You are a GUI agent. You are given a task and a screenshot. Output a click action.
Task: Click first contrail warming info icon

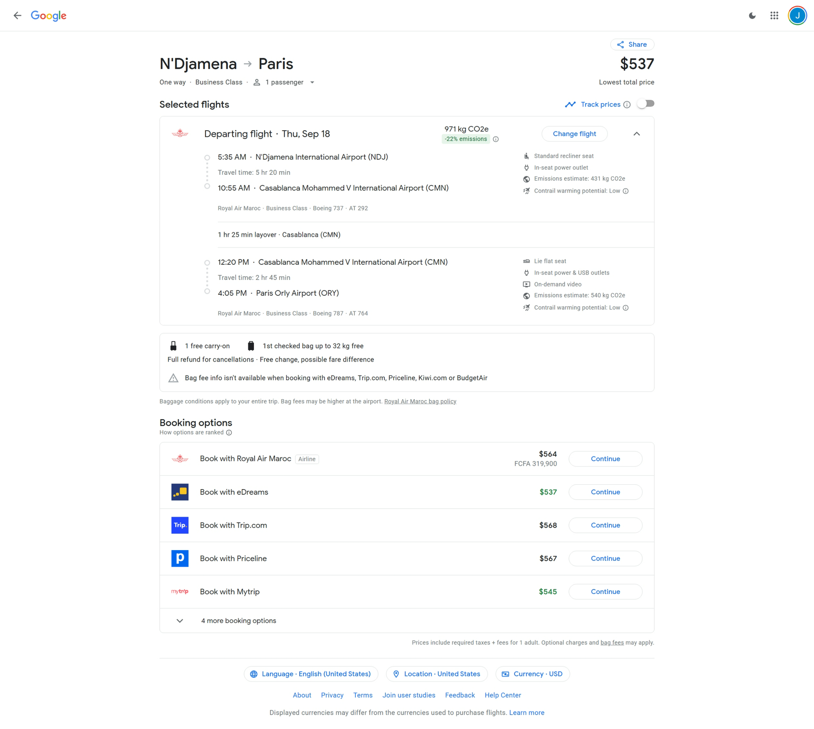click(x=626, y=191)
